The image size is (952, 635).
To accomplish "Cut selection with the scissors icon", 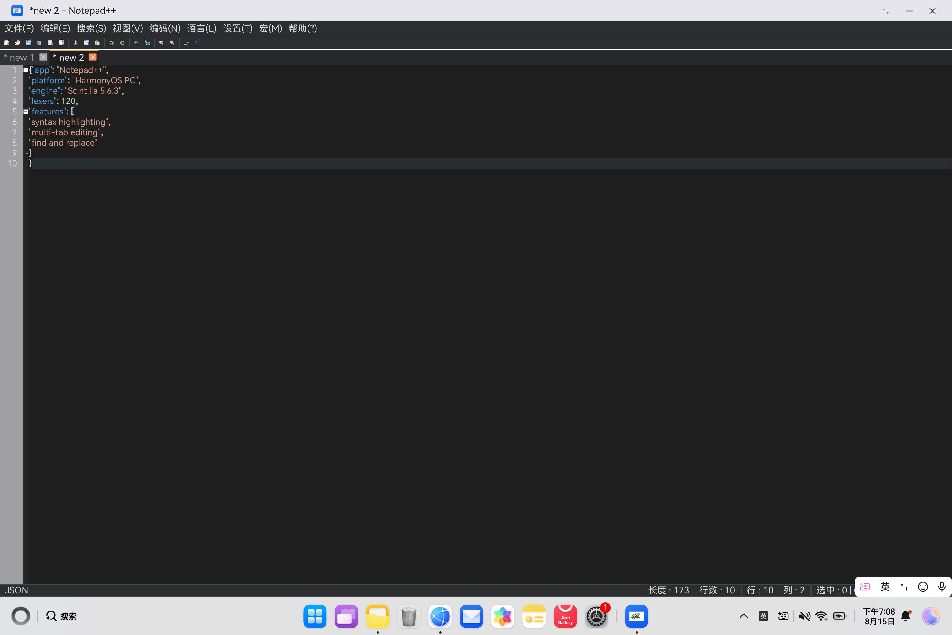I will tap(75, 42).
